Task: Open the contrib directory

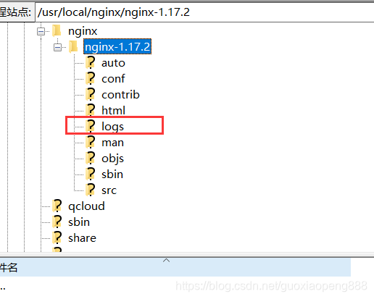Action: pyautogui.click(x=120, y=95)
